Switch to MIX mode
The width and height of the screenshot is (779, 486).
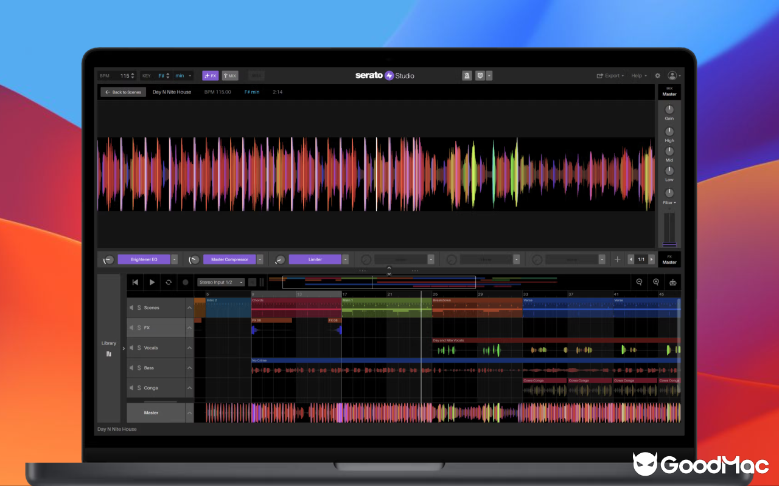coord(230,75)
